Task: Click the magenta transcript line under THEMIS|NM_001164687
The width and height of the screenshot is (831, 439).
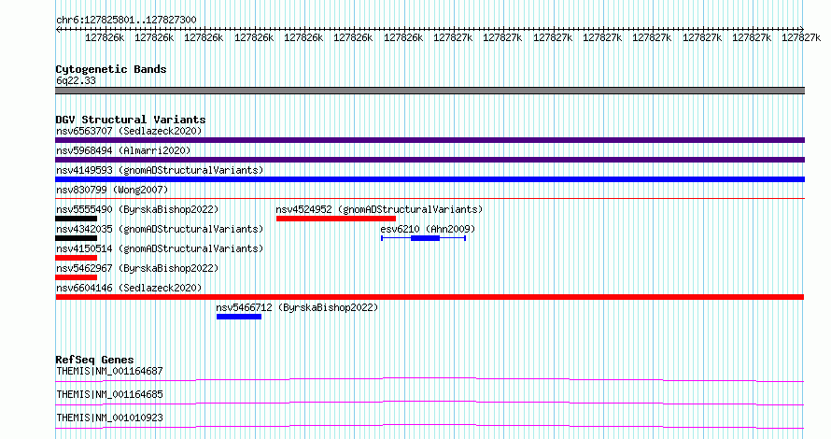Action: click(x=430, y=379)
